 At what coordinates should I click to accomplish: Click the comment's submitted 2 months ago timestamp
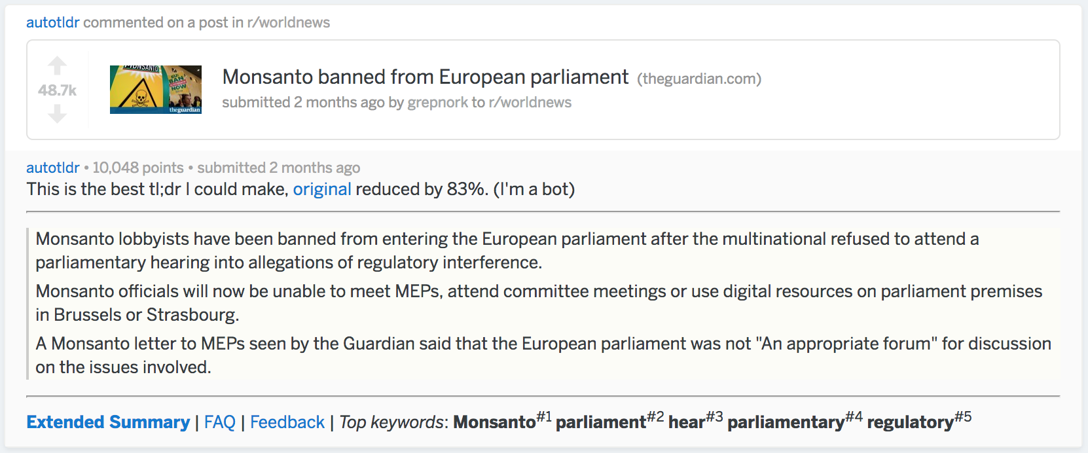[x=279, y=168]
